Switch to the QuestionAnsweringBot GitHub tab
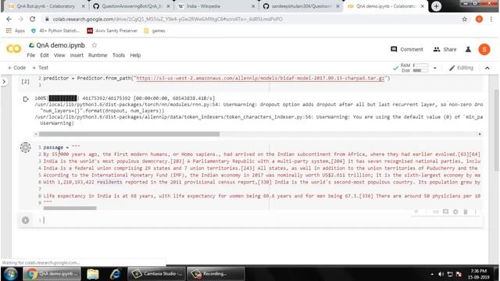Image resolution: width=500 pixels, height=281 pixels. [x=131, y=6]
